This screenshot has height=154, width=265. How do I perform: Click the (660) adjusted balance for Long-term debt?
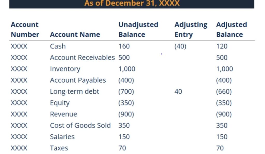coord(224,92)
